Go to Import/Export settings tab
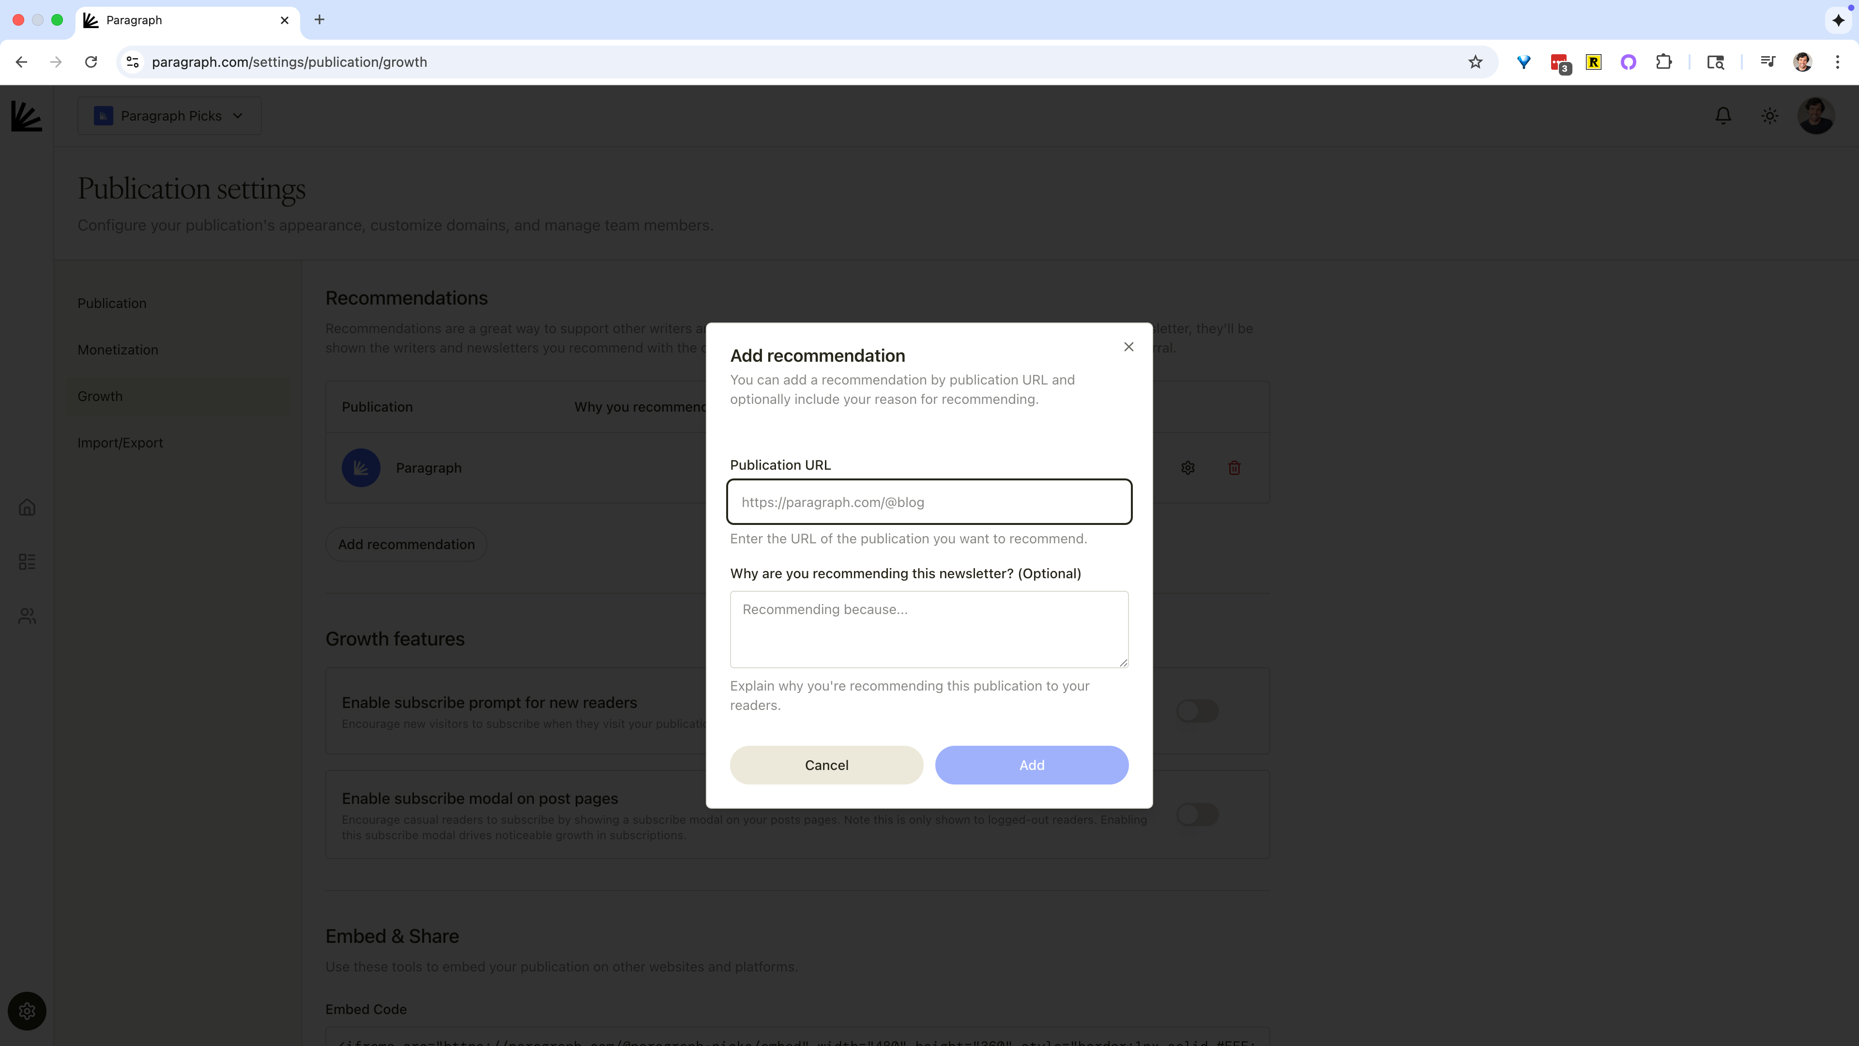The height and width of the screenshot is (1046, 1859). click(x=120, y=443)
